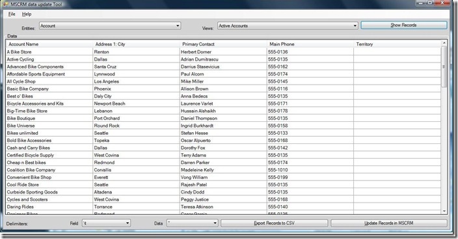Select the Daring Rides cell
This screenshot has height=239, width=458.
coord(49,206)
